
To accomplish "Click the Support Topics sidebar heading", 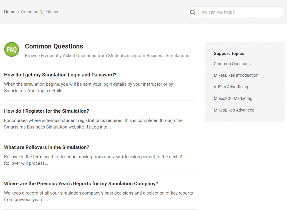I will click(x=229, y=54).
